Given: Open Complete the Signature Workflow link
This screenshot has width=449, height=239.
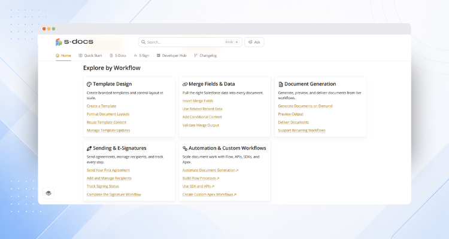Looking at the screenshot, I should pyautogui.click(x=114, y=194).
